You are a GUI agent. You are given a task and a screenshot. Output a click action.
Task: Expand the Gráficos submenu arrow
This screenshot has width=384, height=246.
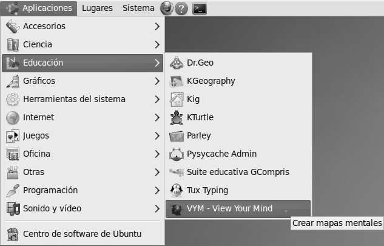click(x=157, y=81)
